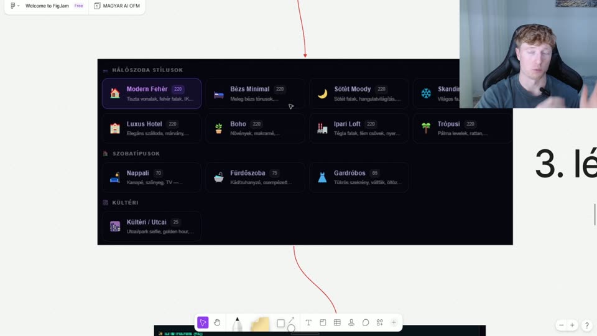597x336 pixels.
Task: Open widgets and templates in toolbar
Action: [x=379, y=323]
